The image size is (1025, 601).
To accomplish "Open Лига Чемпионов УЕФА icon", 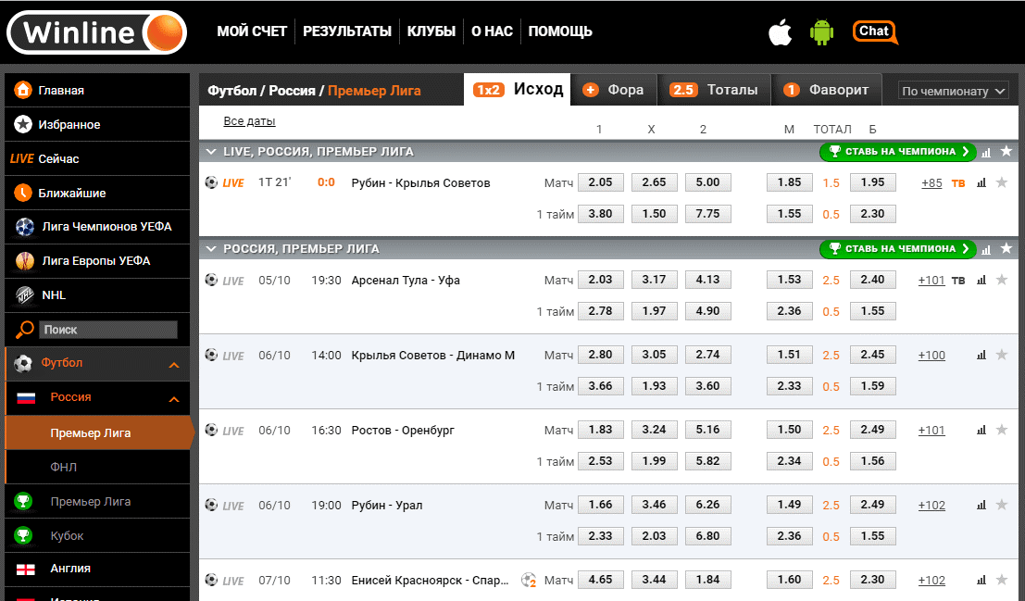I will [25, 227].
